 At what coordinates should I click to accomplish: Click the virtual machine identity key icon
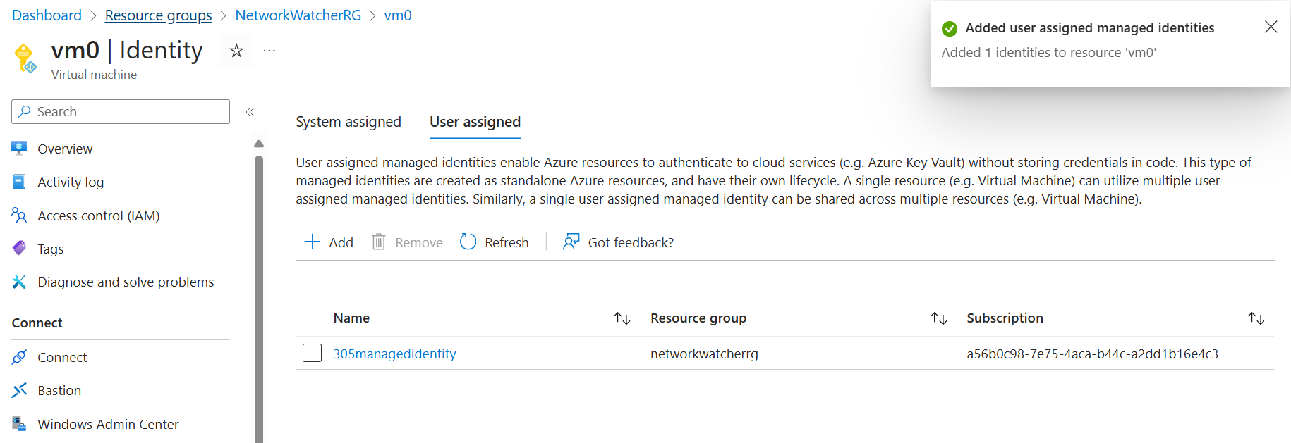tap(25, 58)
